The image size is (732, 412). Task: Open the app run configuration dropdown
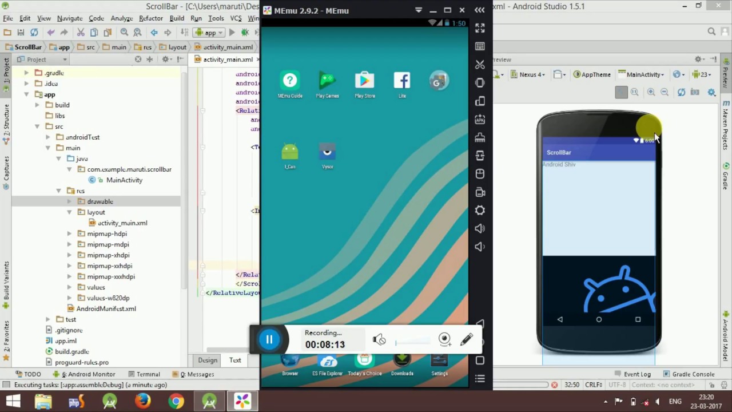[x=208, y=33]
